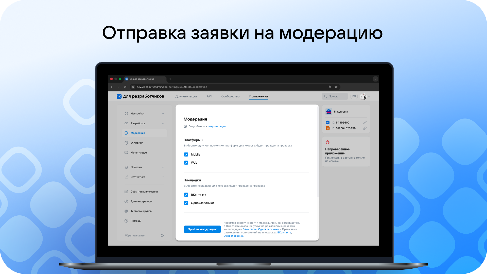Copy link next to ID 512004623459
The height and width of the screenshot is (274, 487).
(x=365, y=128)
